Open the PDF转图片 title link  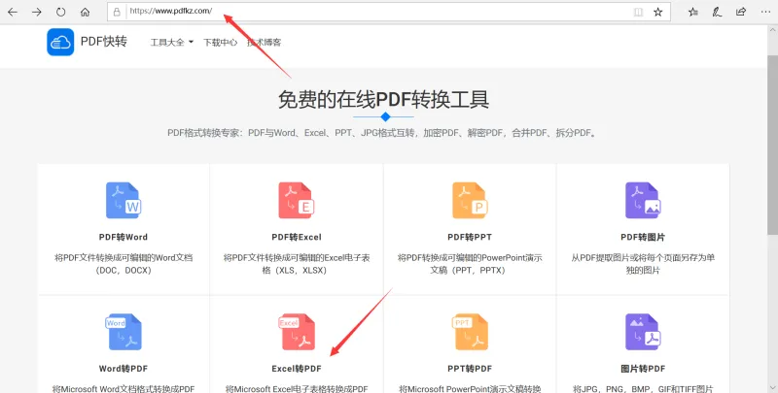click(x=643, y=237)
